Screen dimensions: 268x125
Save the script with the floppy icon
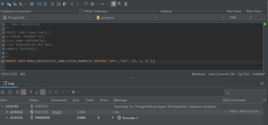39,4
